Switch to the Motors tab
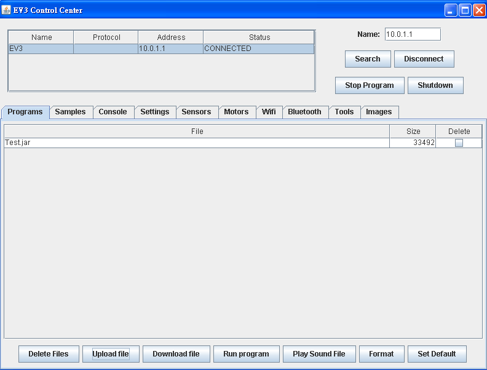Screen dimensions: 487x370 (236, 112)
